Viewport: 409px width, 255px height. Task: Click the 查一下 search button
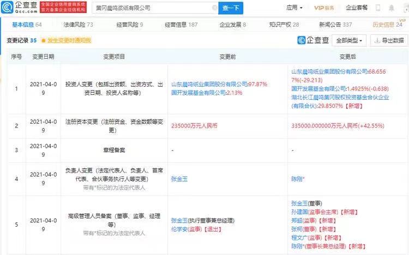click(x=231, y=8)
